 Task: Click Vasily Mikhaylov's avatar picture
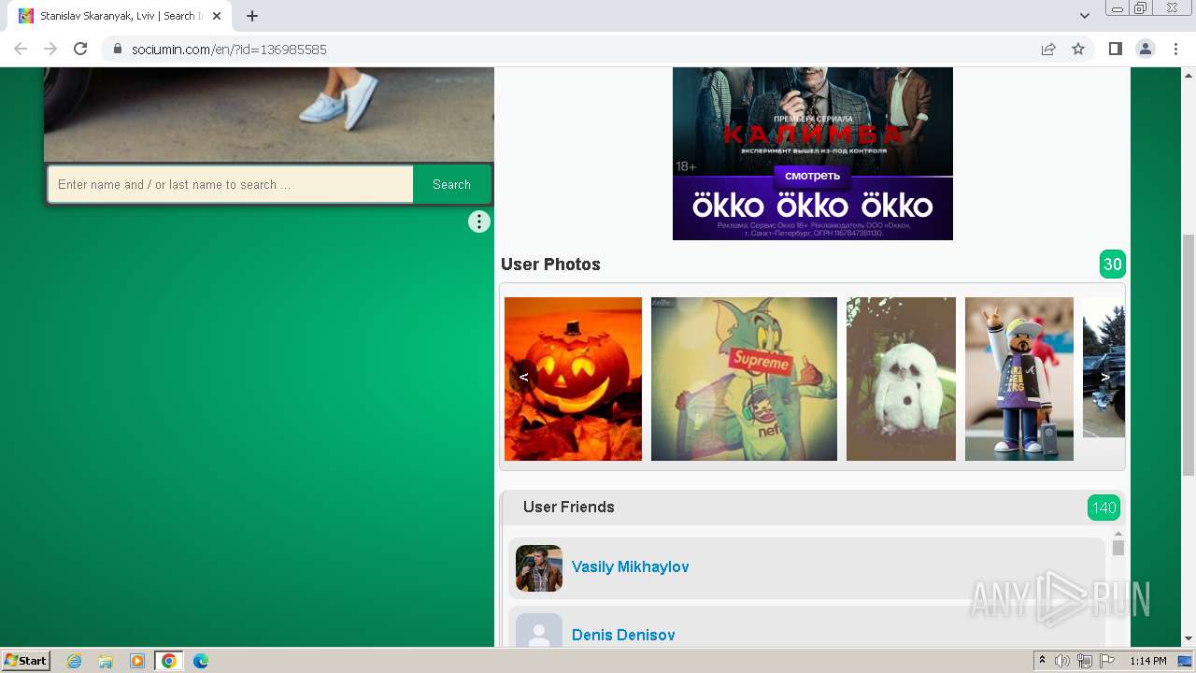point(539,568)
